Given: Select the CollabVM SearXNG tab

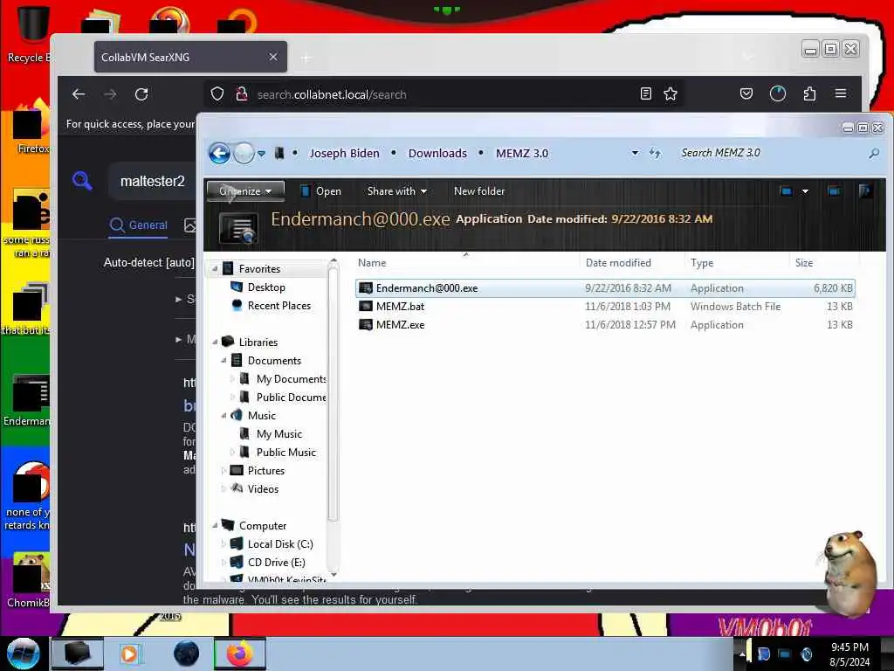Looking at the screenshot, I should pyautogui.click(x=190, y=57).
